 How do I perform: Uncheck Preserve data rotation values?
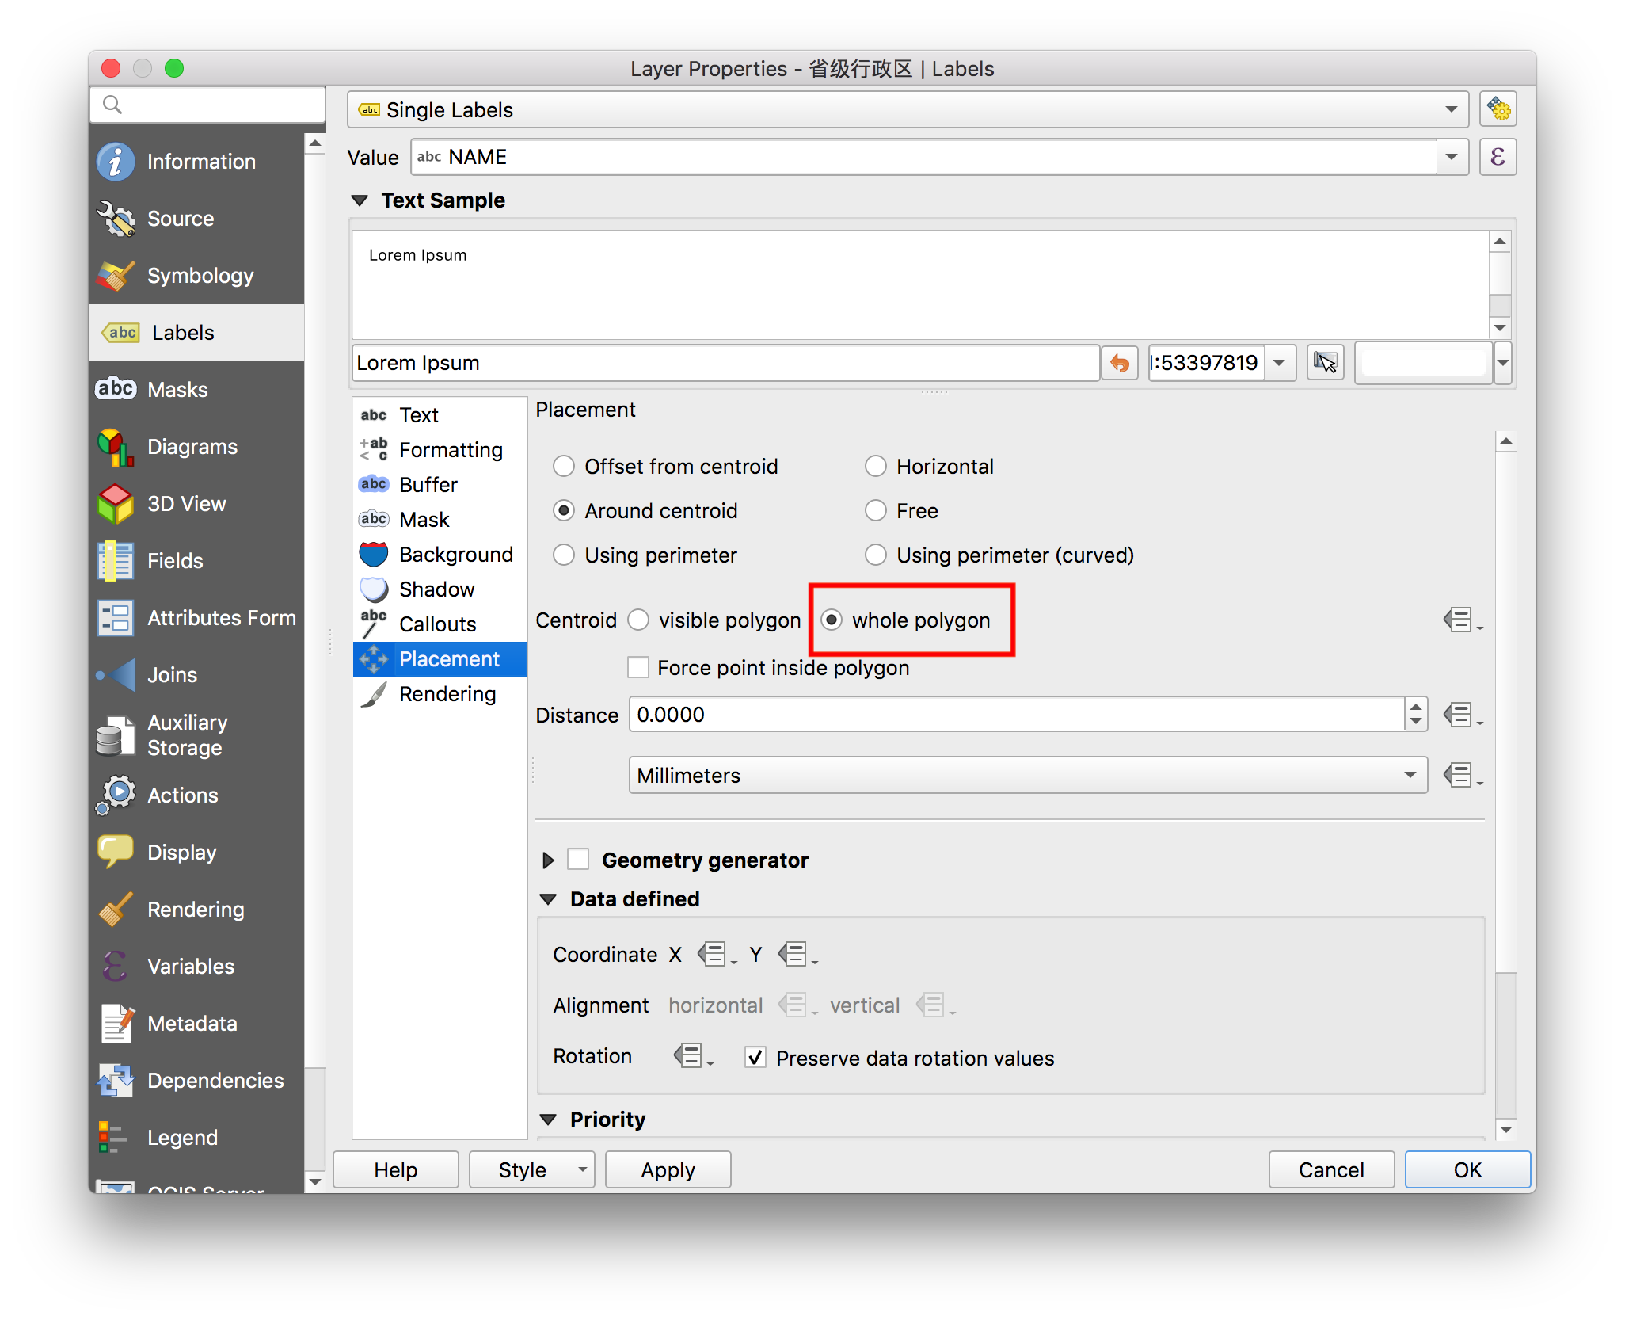pos(755,1058)
